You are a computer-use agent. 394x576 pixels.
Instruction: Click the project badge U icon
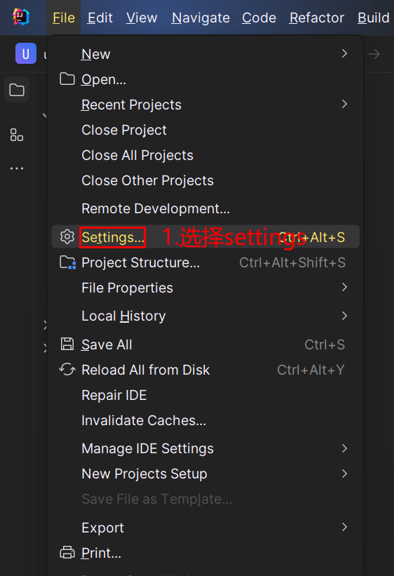[x=26, y=53]
